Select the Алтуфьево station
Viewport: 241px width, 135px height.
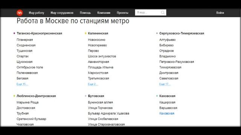point(167,40)
